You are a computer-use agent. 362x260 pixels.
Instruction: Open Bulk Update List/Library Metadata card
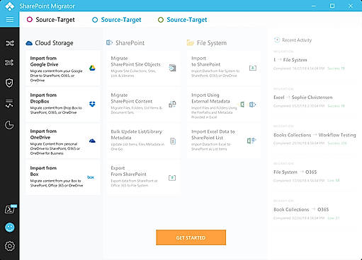(143, 141)
